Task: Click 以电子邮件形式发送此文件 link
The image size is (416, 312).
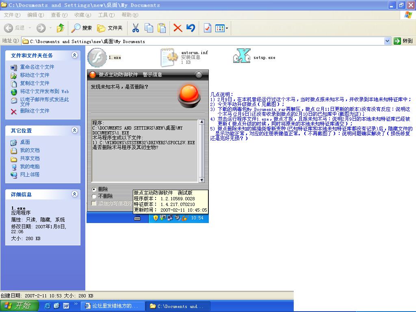Action: click(45, 102)
